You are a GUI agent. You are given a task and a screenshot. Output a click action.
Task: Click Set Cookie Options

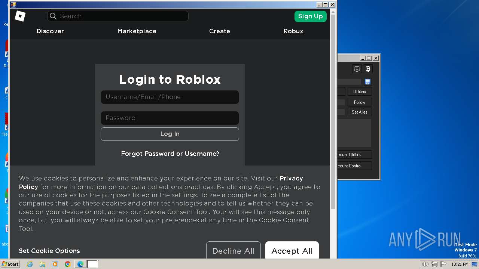tap(49, 251)
